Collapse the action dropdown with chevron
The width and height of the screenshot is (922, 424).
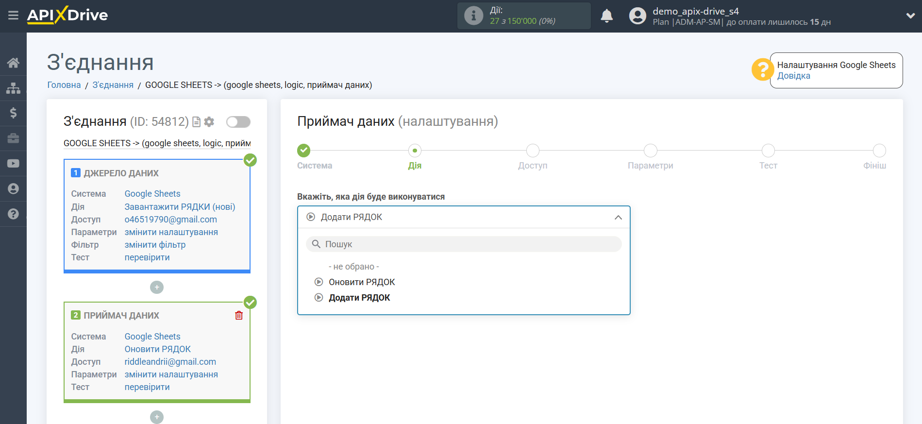coord(618,217)
